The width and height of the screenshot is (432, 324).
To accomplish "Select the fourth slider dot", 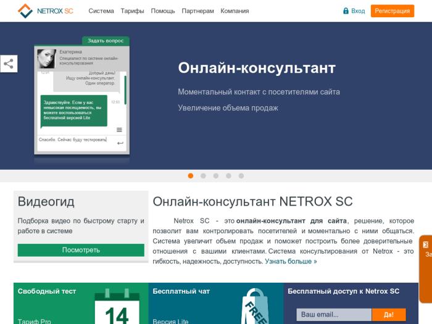I will 228,176.
